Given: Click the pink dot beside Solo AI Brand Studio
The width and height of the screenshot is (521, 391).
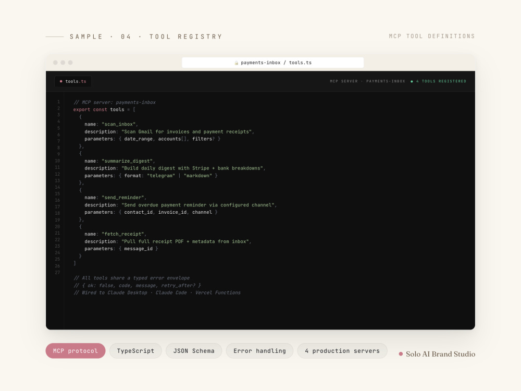Looking at the screenshot, I should (401, 354).
